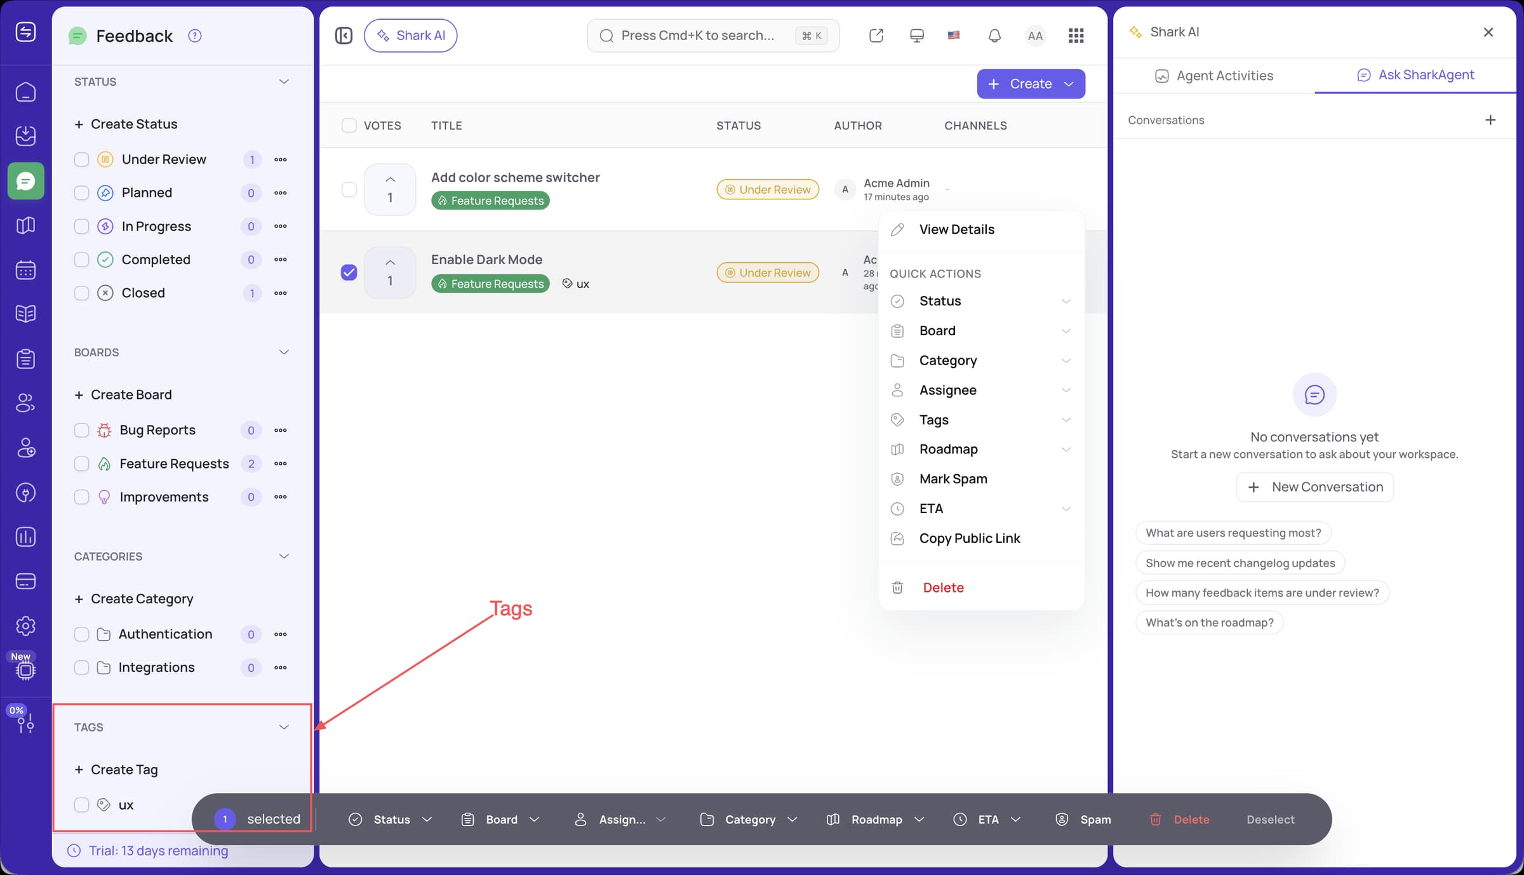Click Deselect in the bulk action bar
This screenshot has width=1524, height=875.
(1270, 819)
